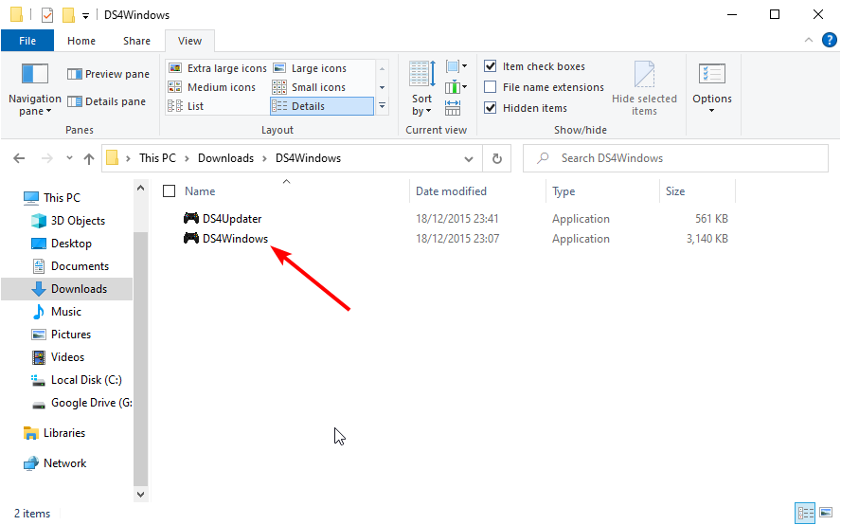Click Size all columns to fit icon
The height and width of the screenshot is (525, 841).
point(453,108)
